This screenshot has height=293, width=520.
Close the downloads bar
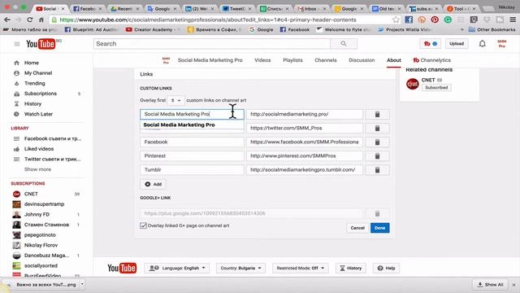pos(513,285)
